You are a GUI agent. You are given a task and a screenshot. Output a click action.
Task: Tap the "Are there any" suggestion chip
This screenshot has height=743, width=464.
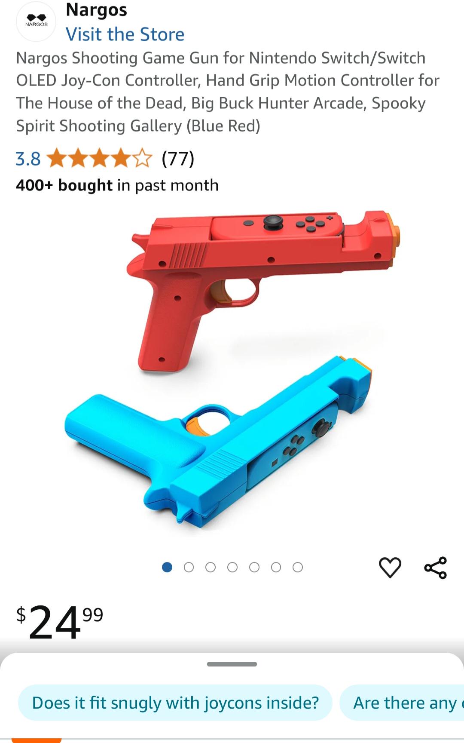pos(402,703)
